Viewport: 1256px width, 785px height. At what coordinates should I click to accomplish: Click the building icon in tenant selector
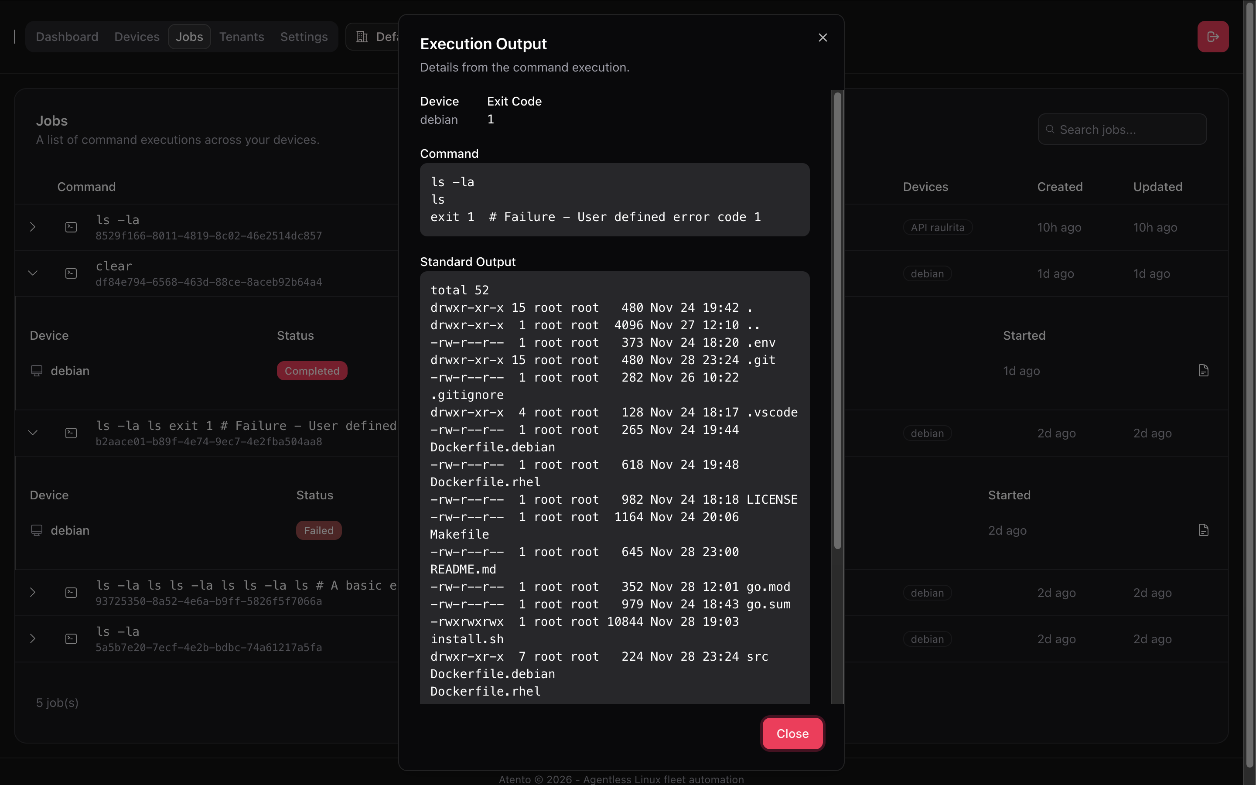[362, 37]
